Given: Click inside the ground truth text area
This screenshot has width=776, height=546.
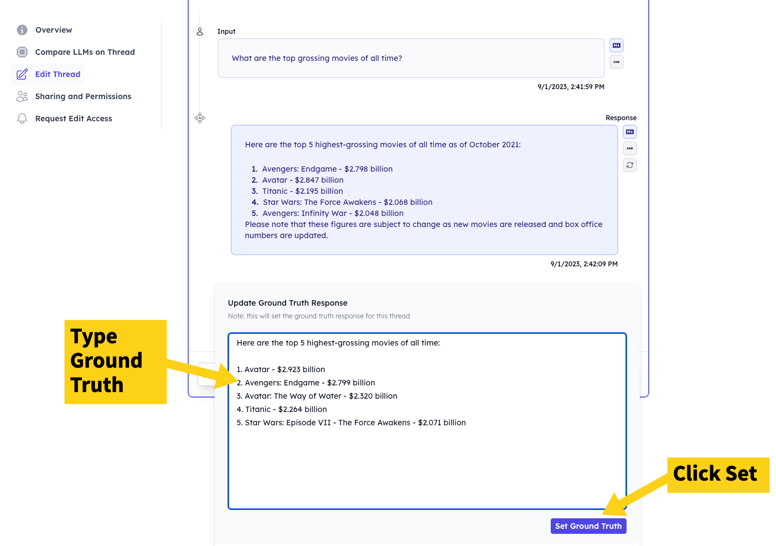Looking at the screenshot, I should 427,465.
